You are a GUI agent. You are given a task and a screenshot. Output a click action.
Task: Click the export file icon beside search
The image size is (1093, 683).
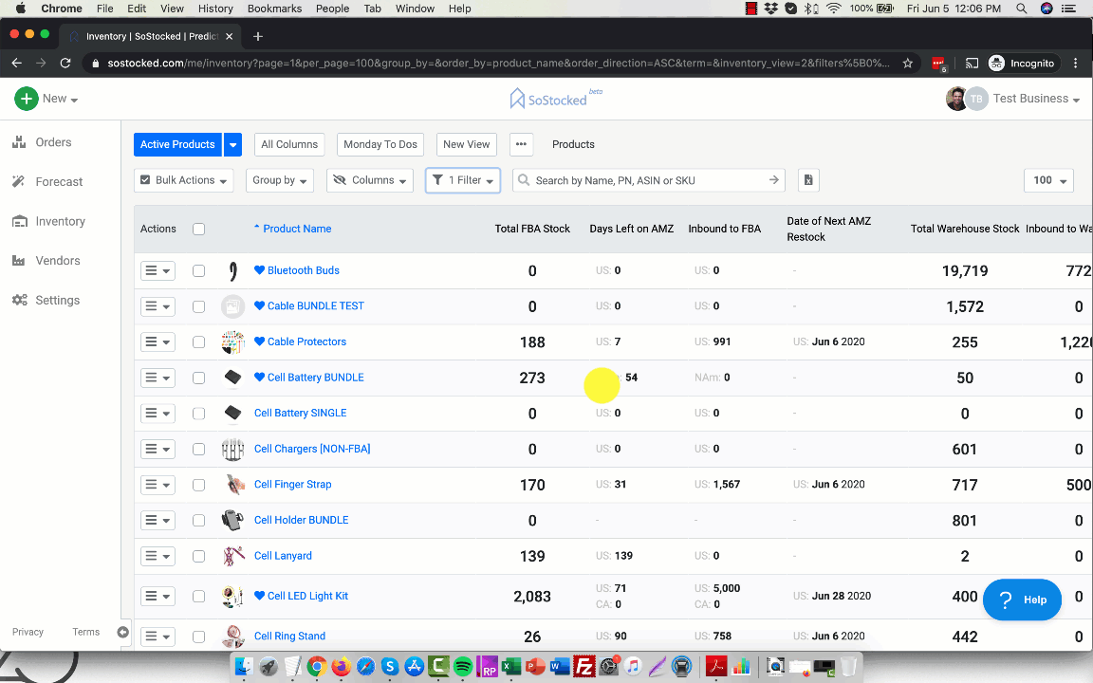808,180
